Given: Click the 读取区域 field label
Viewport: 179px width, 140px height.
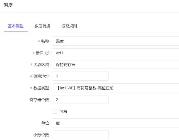Looking at the screenshot, I should [x=41, y=65].
